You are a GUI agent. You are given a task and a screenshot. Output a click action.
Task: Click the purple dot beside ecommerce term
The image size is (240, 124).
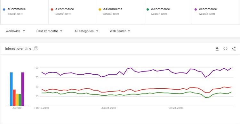pyautogui.click(x=196, y=10)
